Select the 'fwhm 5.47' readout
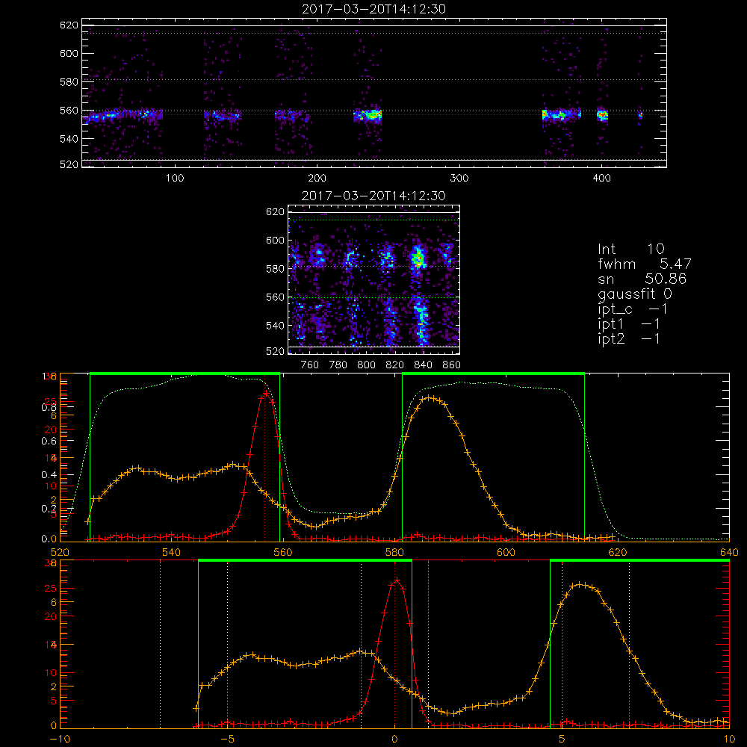747x747 pixels. click(x=644, y=264)
